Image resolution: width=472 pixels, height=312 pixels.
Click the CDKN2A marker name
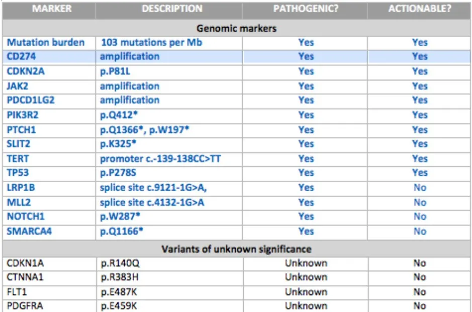pyautogui.click(x=26, y=71)
